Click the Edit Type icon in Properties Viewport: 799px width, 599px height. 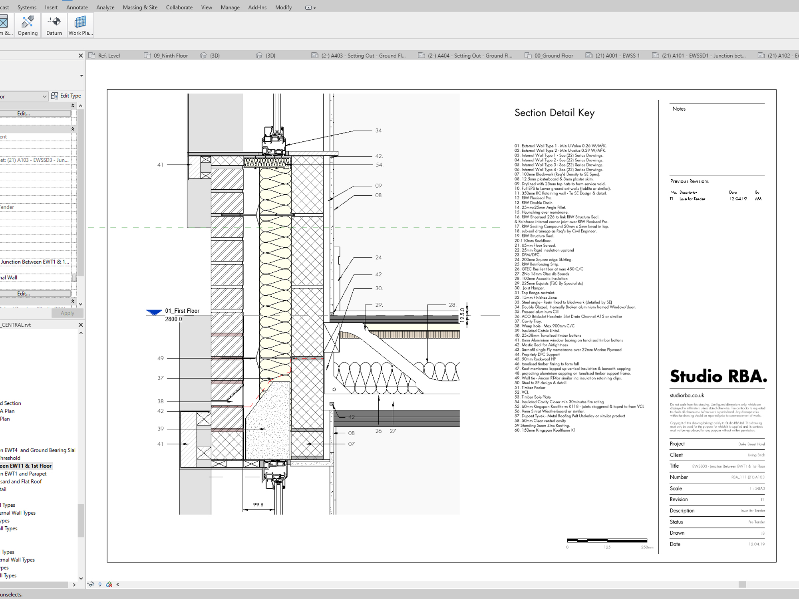coord(55,95)
